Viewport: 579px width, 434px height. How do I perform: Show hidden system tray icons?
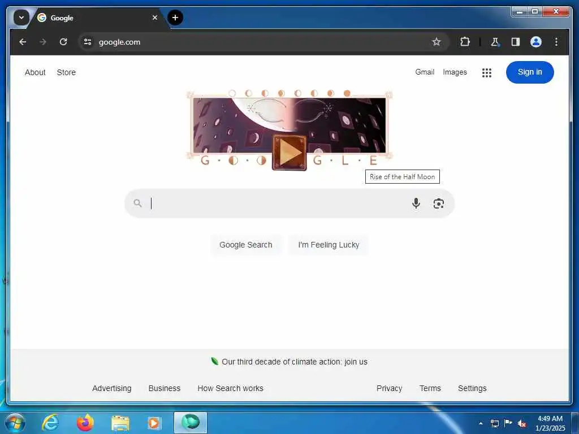point(481,423)
